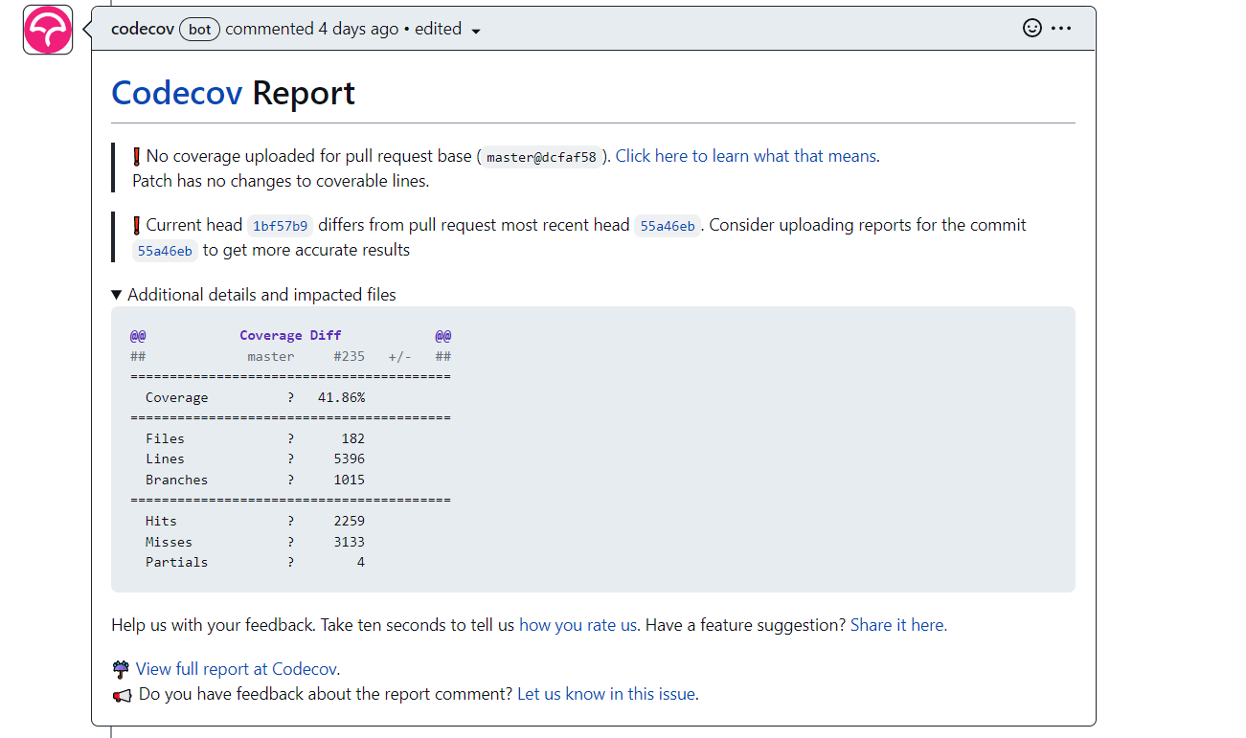1246x738 pixels.
Task: Open the edited history dropdown
Action: pos(445,29)
